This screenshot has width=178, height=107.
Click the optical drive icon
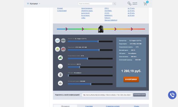[x=60, y=83]
